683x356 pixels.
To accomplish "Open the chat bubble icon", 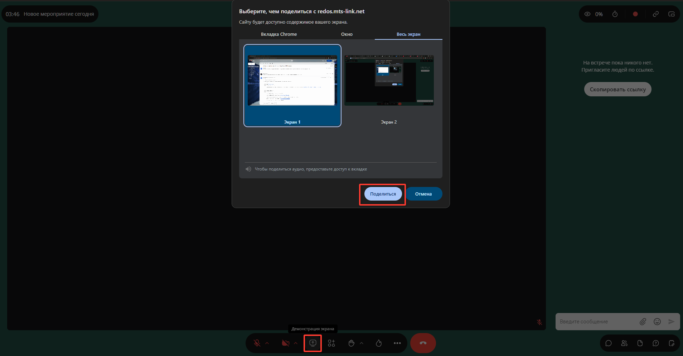I will [x=609, y=343].
